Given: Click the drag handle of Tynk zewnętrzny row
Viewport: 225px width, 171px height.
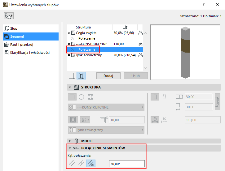Looking at the screenshot, I should pos(69,55).
